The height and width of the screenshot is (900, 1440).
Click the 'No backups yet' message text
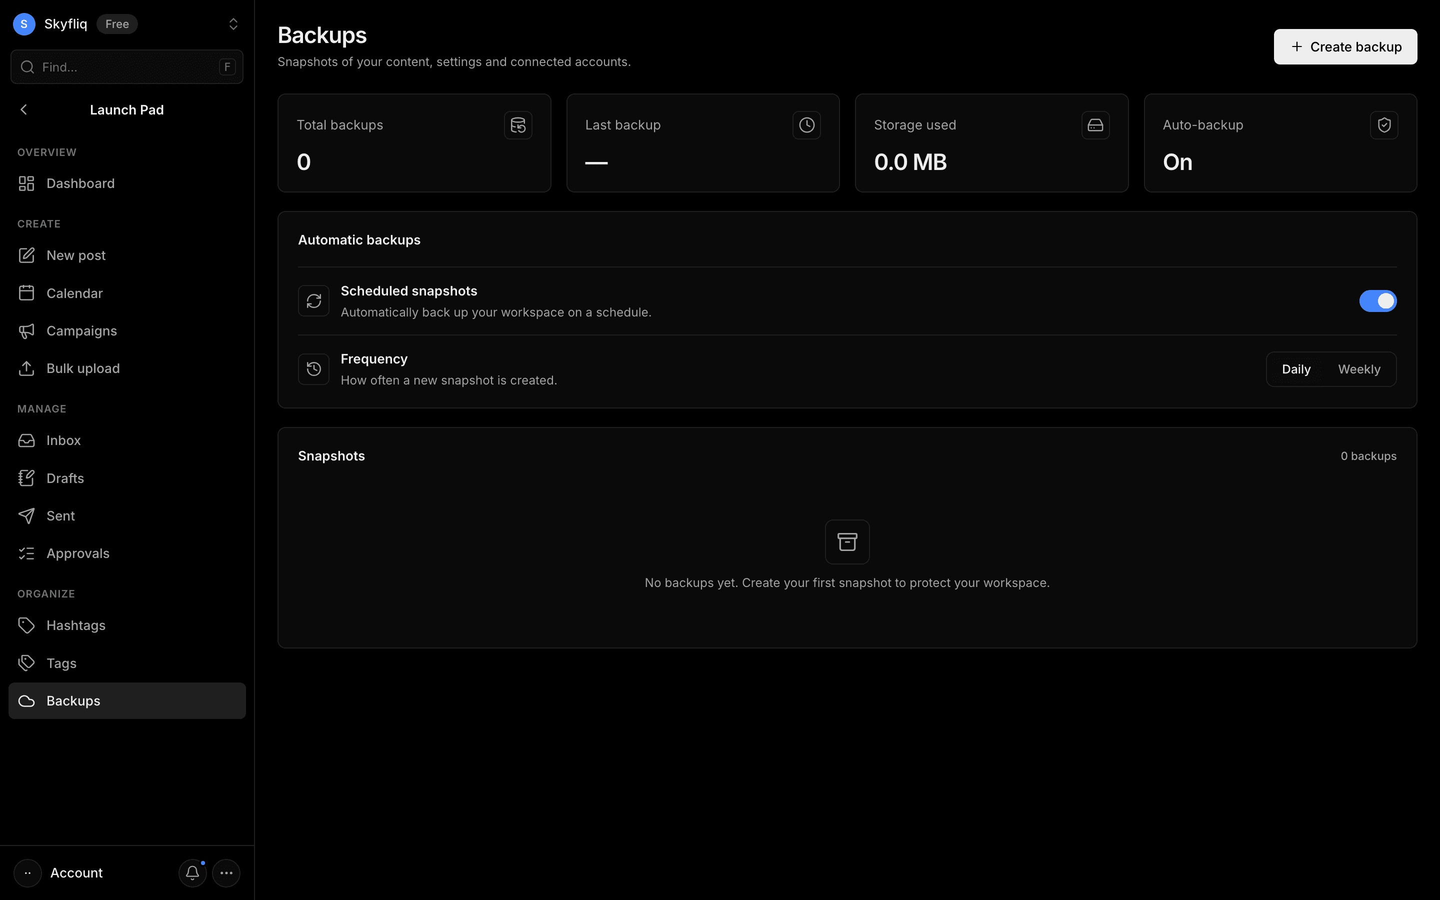[x=846, y=582]
